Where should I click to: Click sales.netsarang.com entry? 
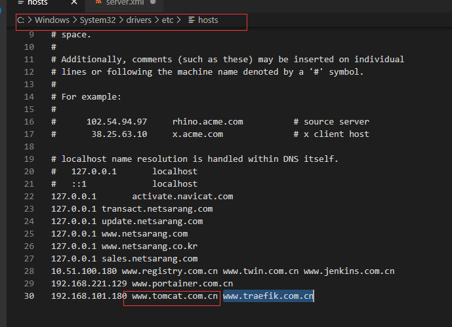(150, 259)
